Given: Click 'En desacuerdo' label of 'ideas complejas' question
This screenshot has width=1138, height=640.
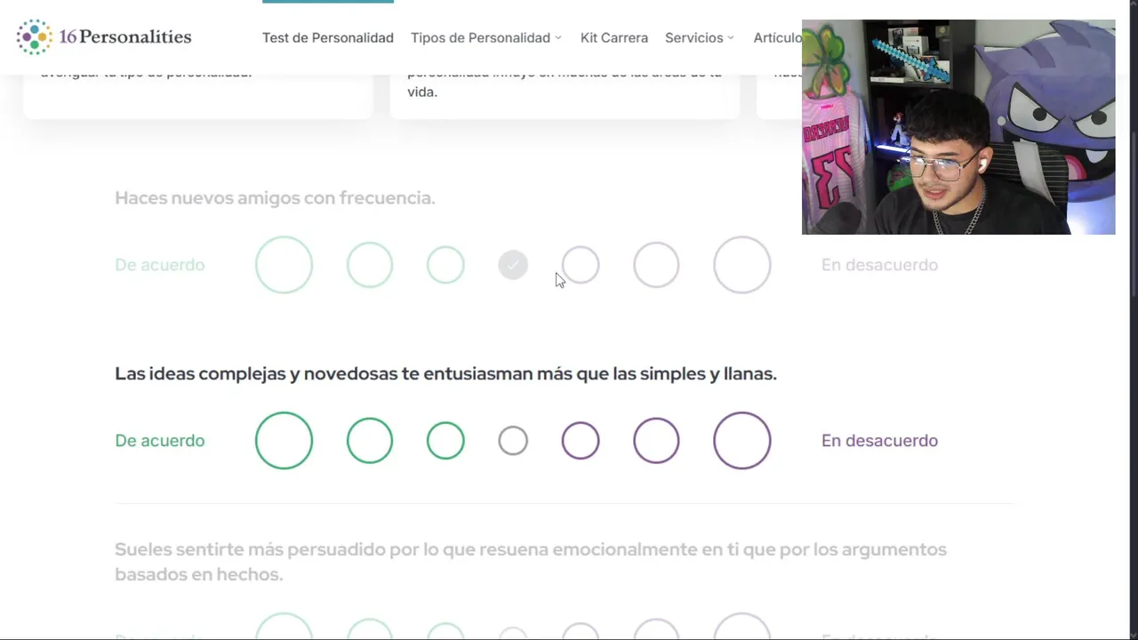Looking at the screenshot, I should coord(879,441).
